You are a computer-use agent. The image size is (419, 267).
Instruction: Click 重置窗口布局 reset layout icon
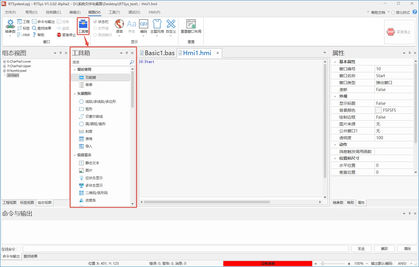click(191, 26)
